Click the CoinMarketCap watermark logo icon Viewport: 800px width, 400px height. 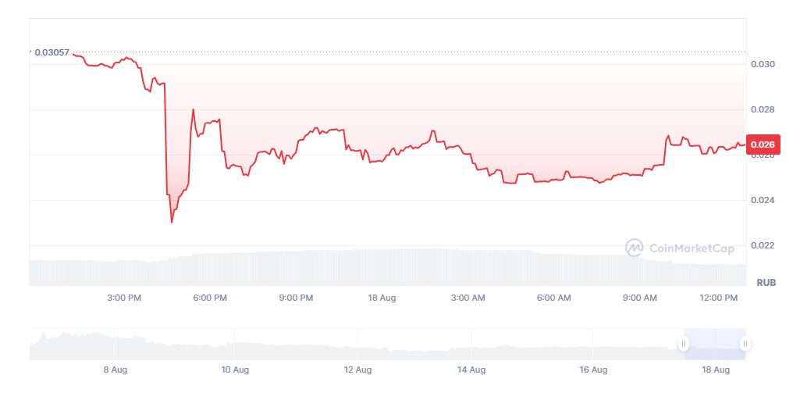pyautogui.click(x=635, y=248)
